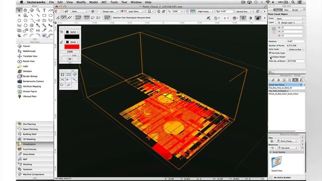Viewport: 322px width, 181px height.
Task: Open the pen style Solid dropdown
Action: click(72, 42)
